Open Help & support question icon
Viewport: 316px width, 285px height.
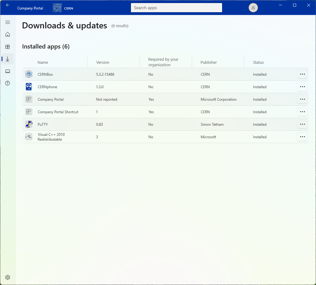[x=8, y=83]
